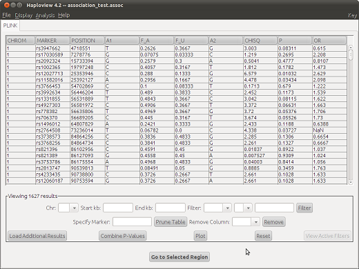359x269 pixels.
Task: Click the table scroll down arrow
Action: point(351,182)
